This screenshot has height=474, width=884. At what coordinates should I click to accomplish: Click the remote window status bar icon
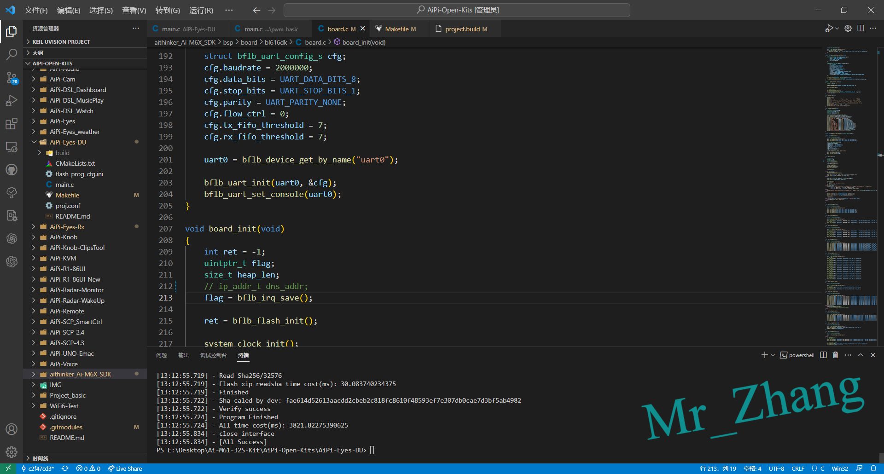[8, 468]
